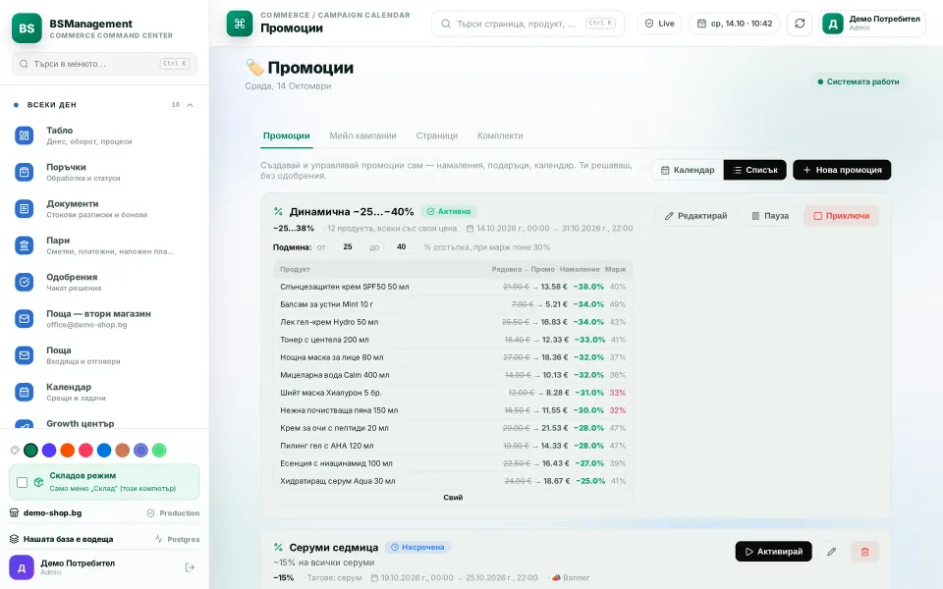The image size is (943, 589).
Task: Open the Табло dashboard icon
Action: coord(24,135)
